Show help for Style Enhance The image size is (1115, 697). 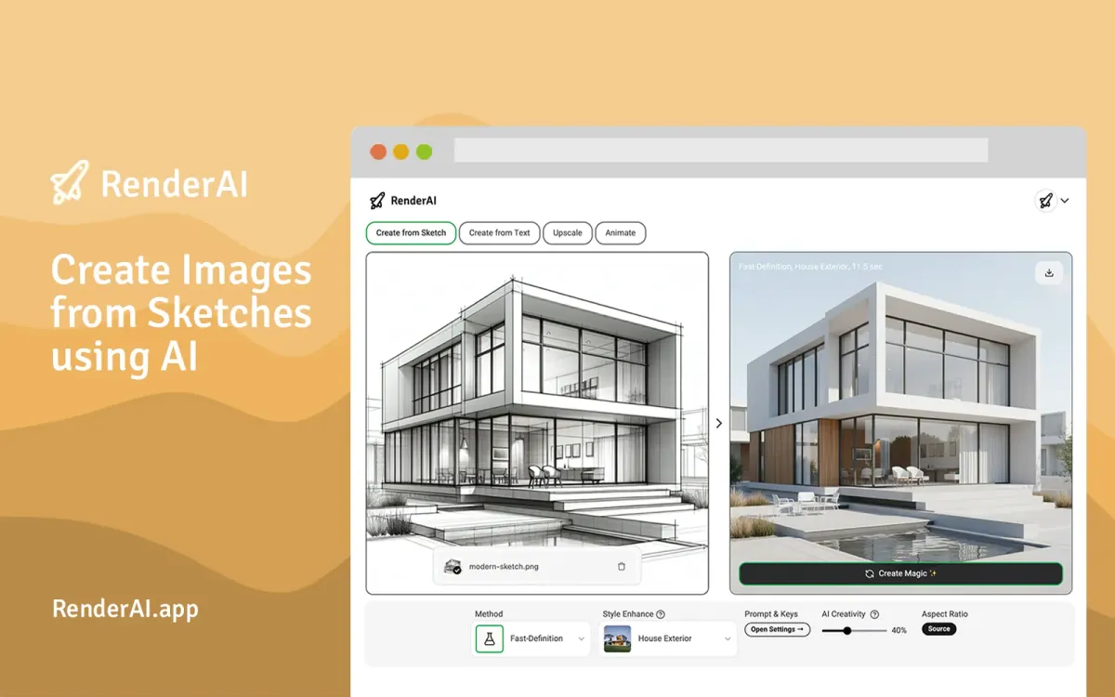pos(661,614)
